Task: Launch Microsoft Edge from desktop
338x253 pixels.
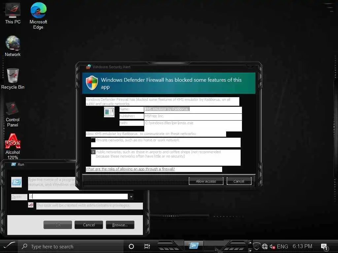Action: point(38,16)
